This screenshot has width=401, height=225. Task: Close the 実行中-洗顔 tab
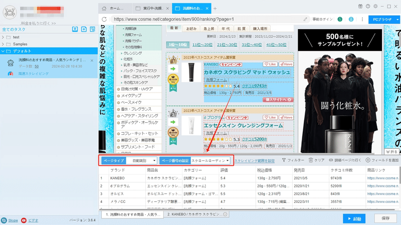(167, 9)
